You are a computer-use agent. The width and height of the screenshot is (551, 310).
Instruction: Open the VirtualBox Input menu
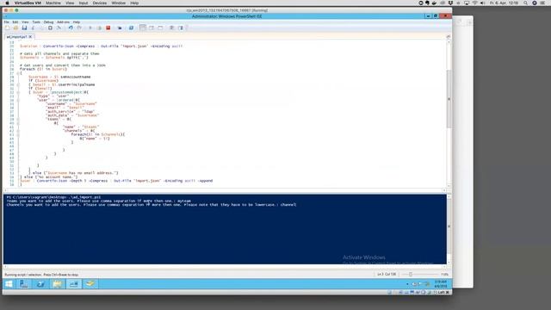click(x=84, y=3)
